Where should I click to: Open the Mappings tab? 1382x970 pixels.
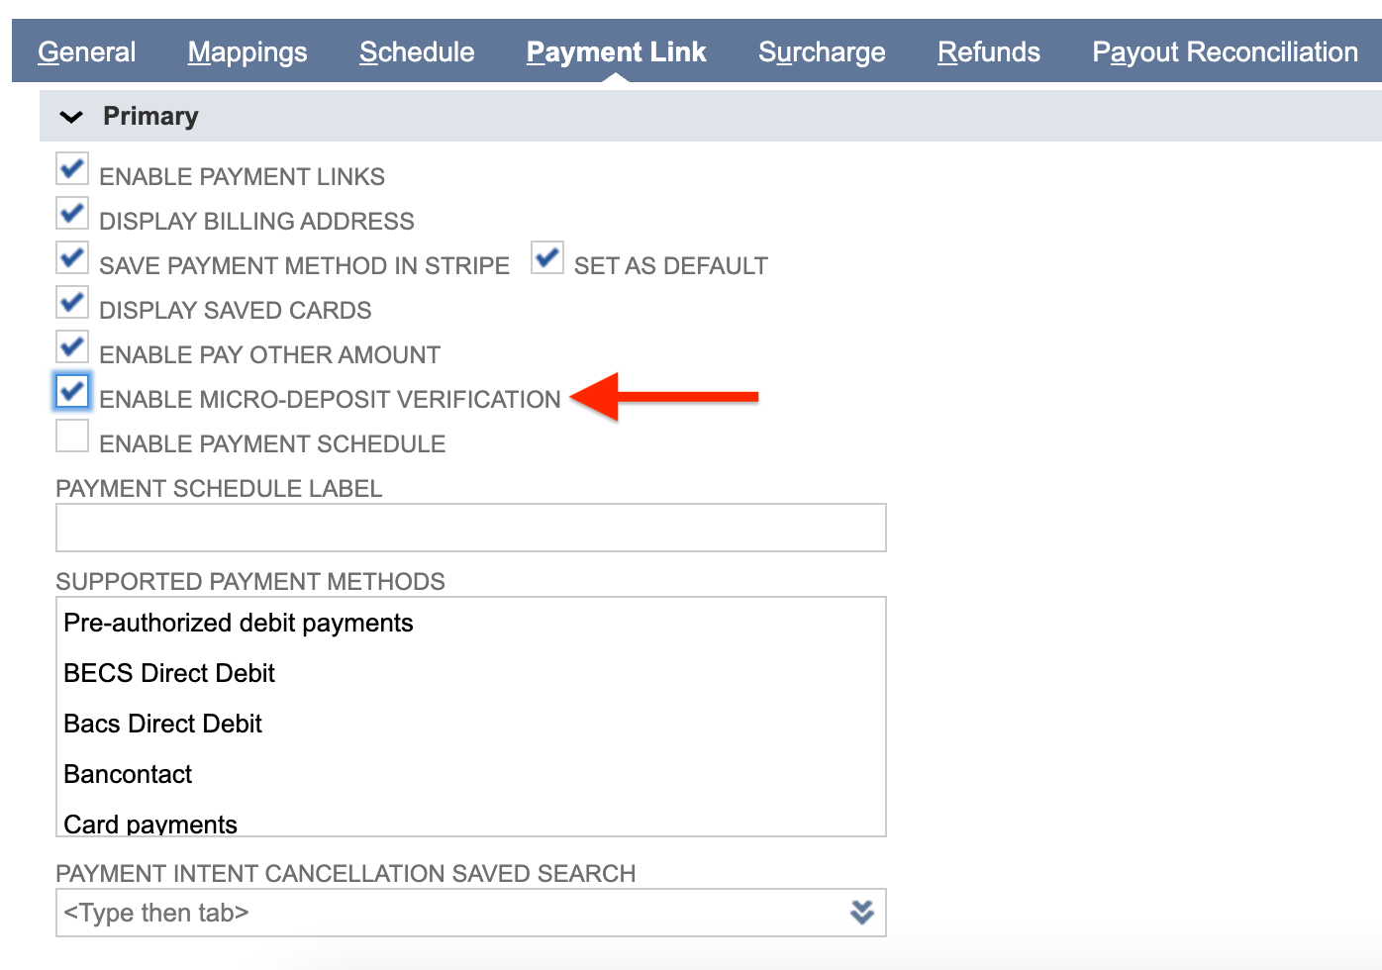(247, 51)
